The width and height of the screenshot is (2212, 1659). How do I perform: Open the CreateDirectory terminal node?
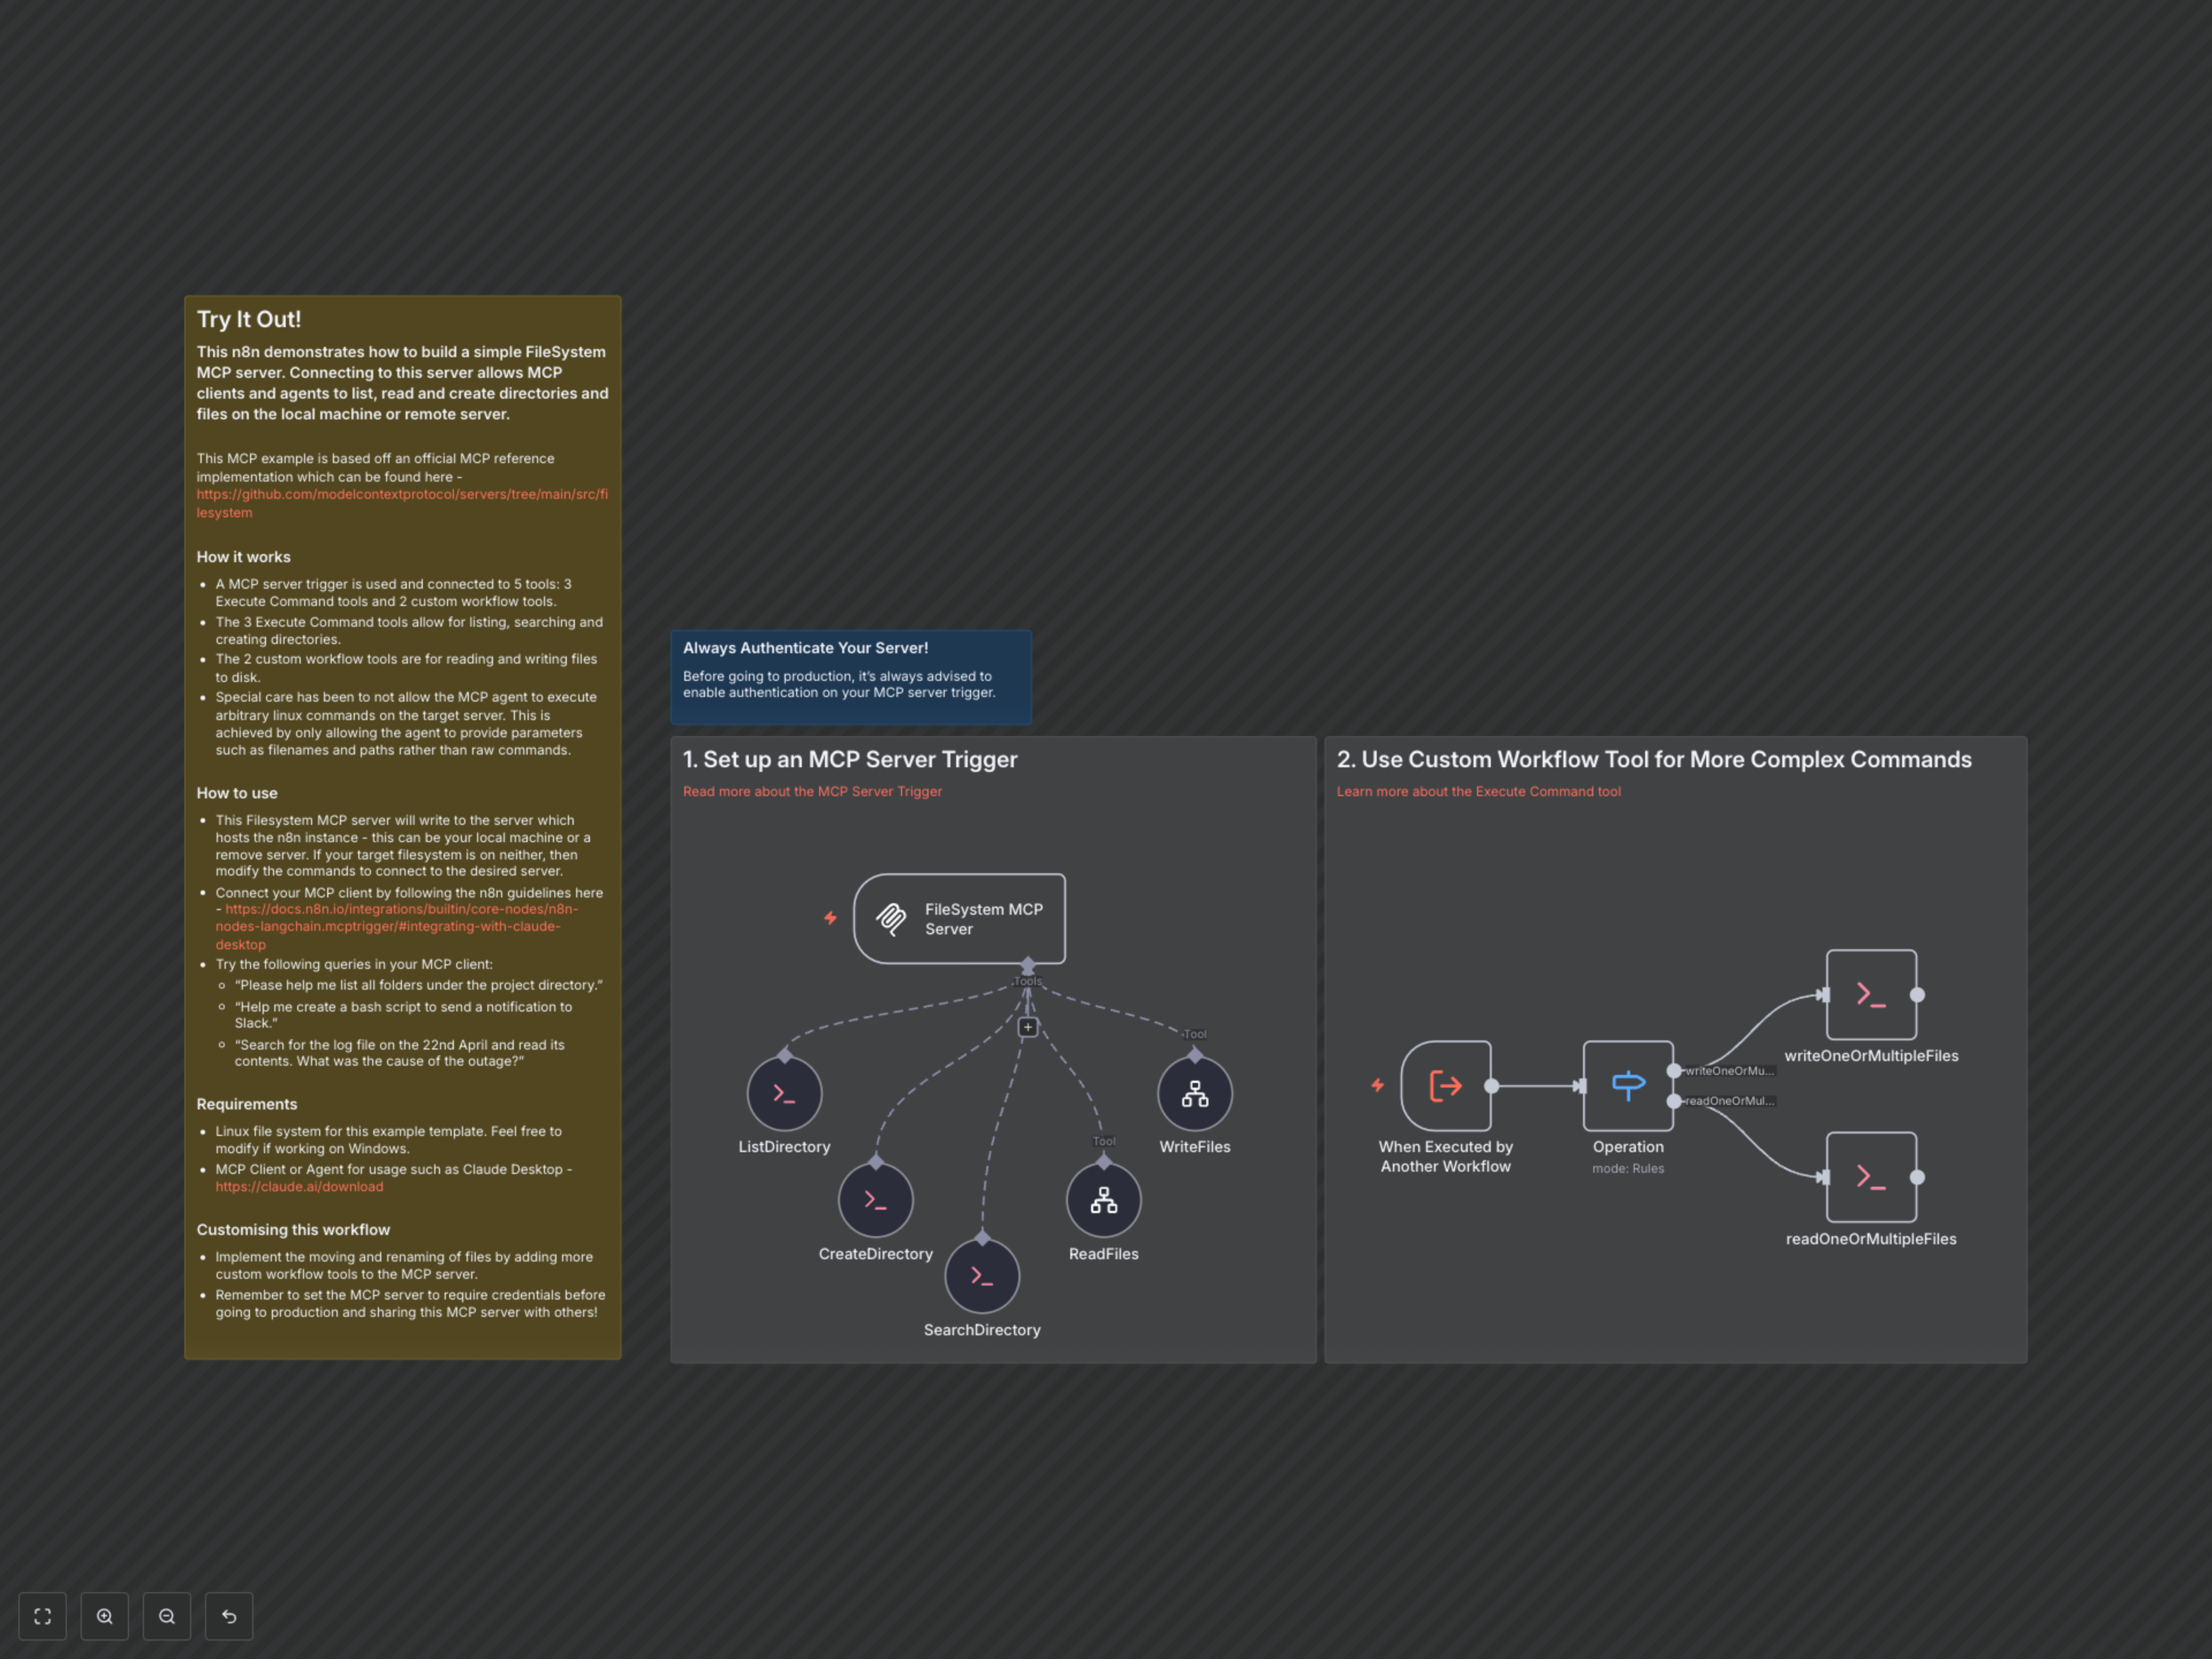click(x=875, y=1200)
